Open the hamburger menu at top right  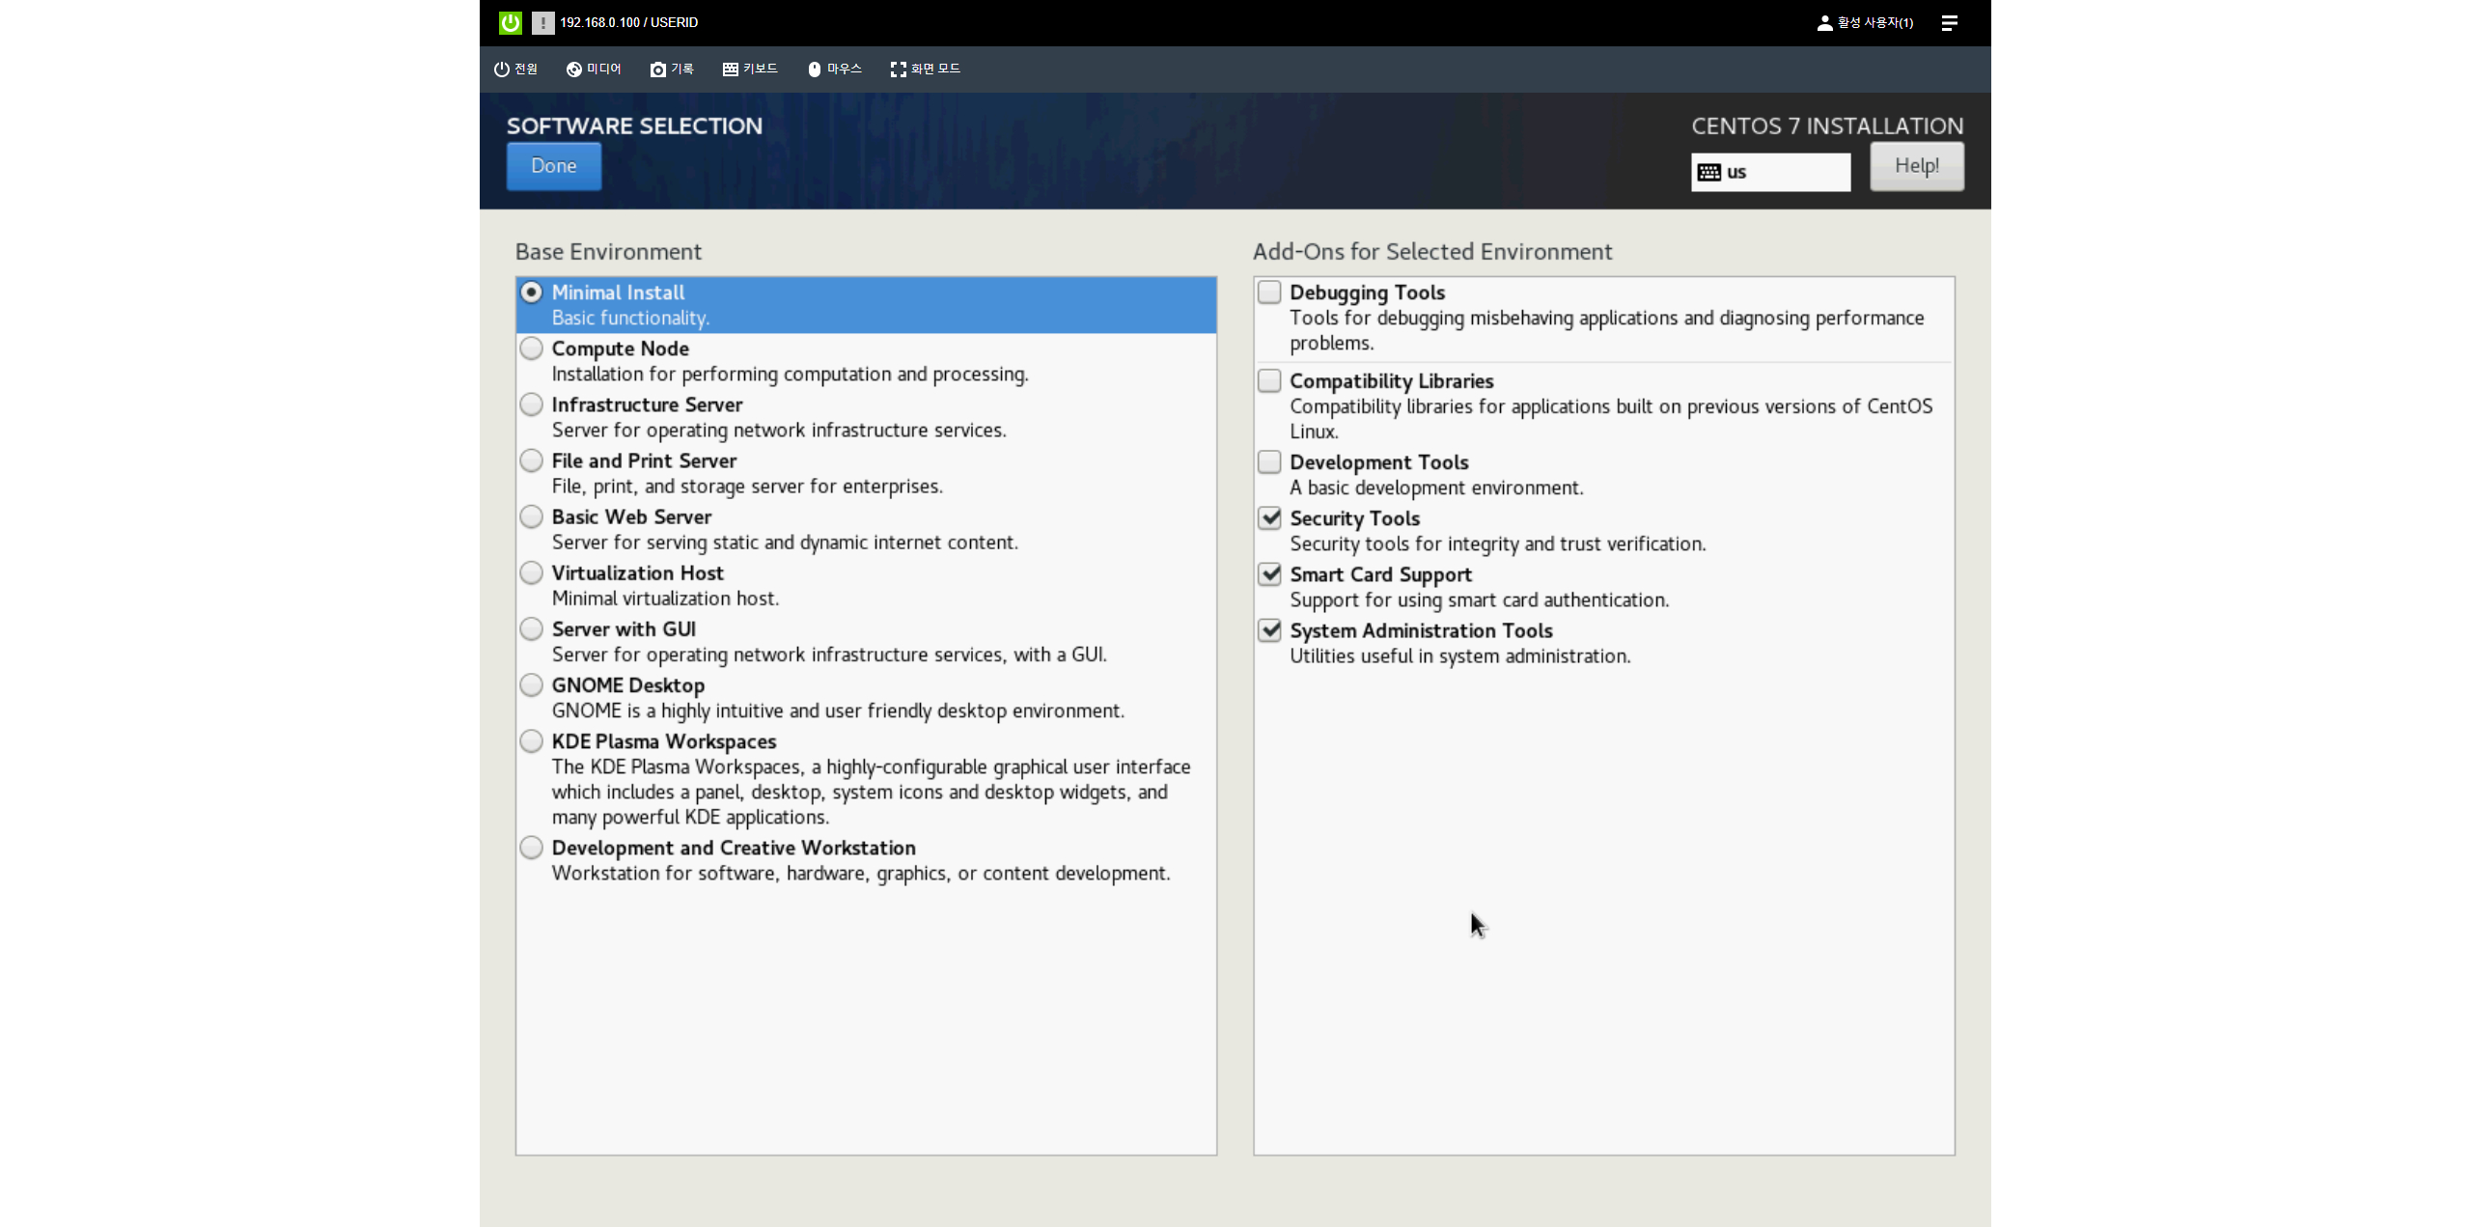(1949, 22)
